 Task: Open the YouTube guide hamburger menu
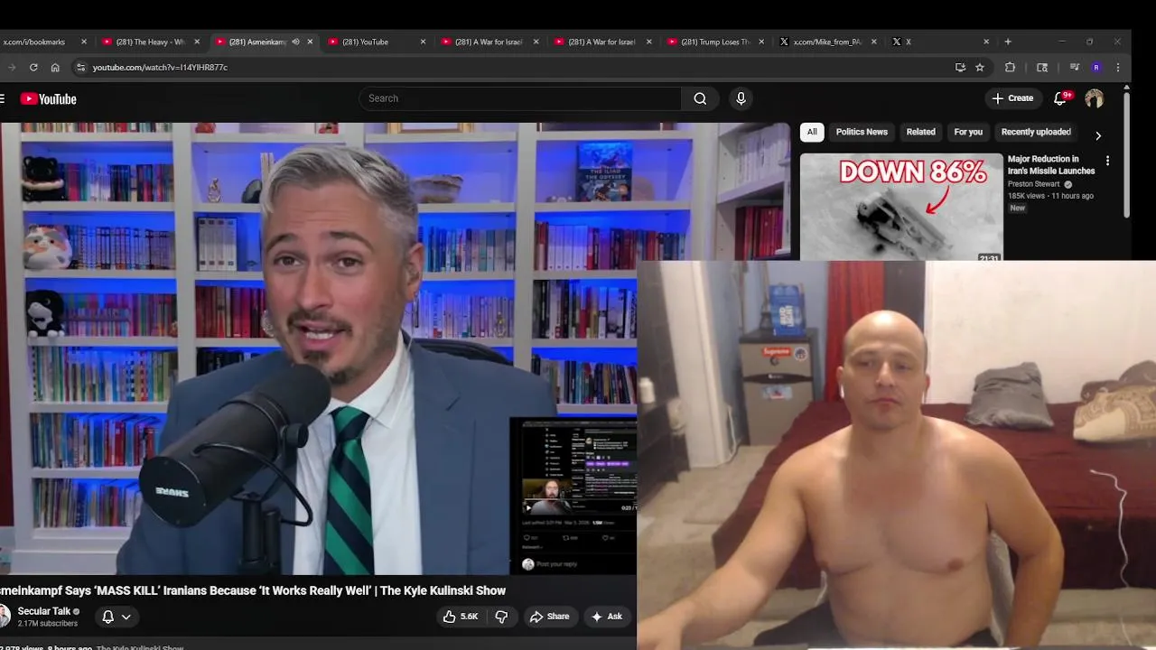point(2,99)
